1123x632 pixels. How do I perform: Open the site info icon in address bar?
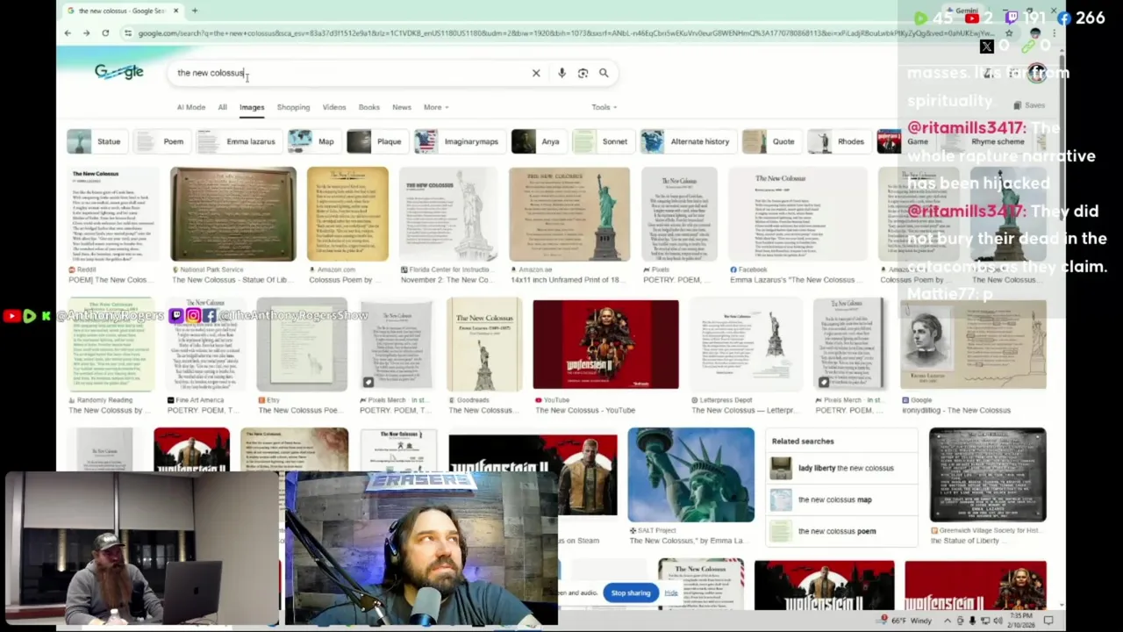(128, 33)
